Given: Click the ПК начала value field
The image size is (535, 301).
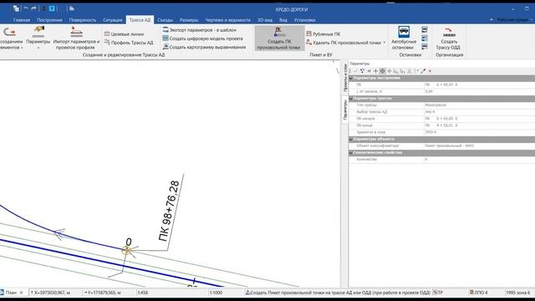Looking at the screenshot, I should coord(479,119).
